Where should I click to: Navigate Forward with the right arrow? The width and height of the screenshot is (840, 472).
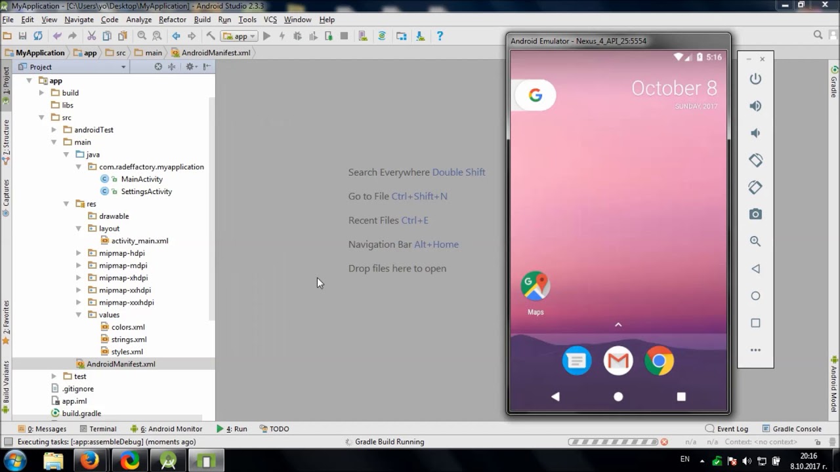[192, 36]
